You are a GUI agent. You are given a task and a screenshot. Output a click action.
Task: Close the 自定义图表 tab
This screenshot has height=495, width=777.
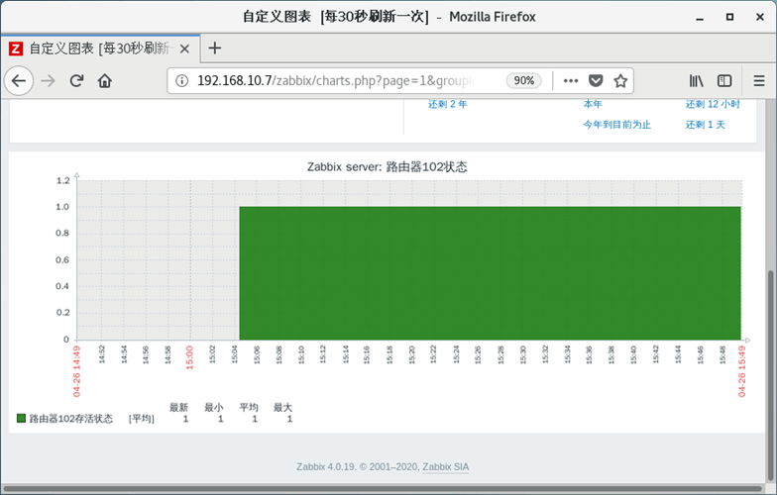(x=184, y=49)
